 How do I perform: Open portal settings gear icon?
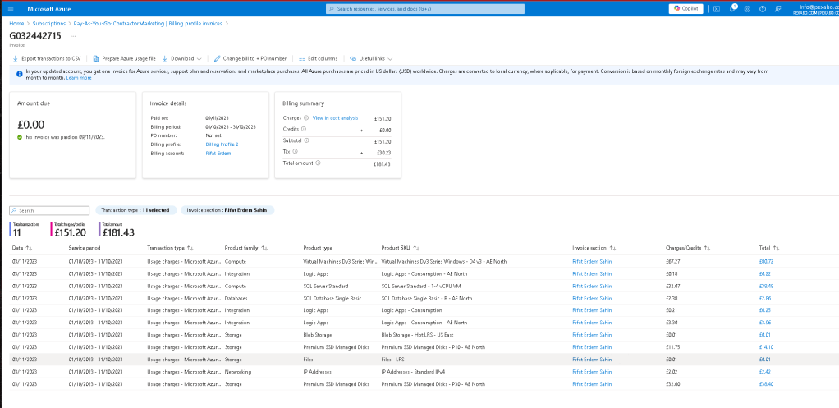pos(748,9)
